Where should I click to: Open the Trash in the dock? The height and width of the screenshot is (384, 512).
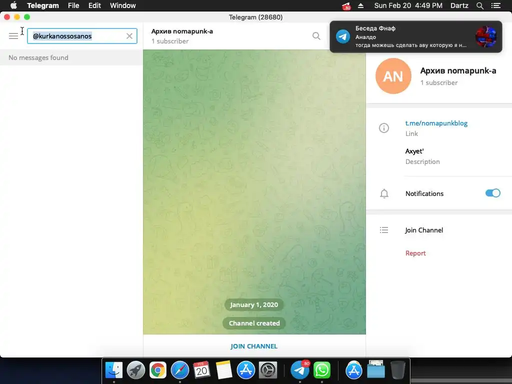[x=397, y=370]
